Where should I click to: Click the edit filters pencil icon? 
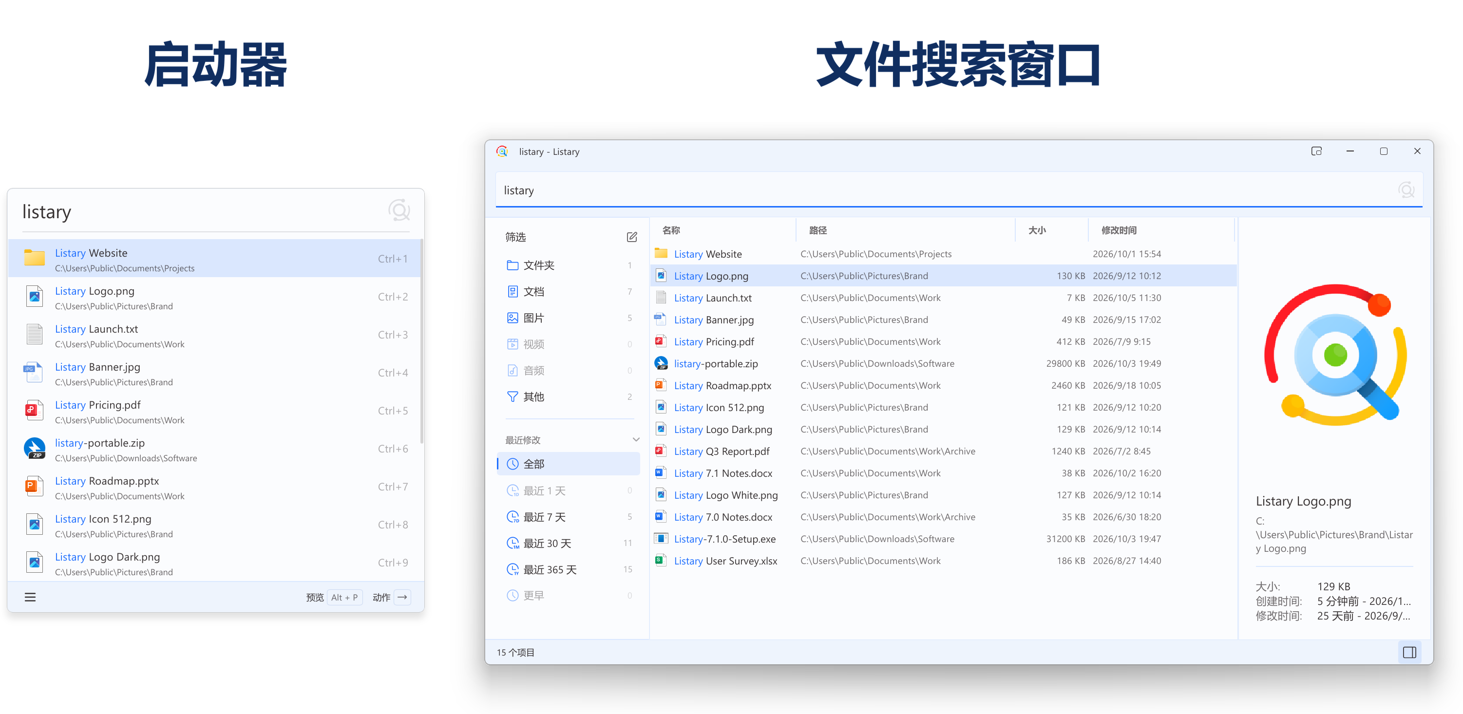tap(631, 237)
